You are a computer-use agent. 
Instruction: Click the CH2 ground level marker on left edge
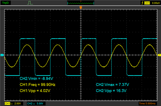click(2, 55)
